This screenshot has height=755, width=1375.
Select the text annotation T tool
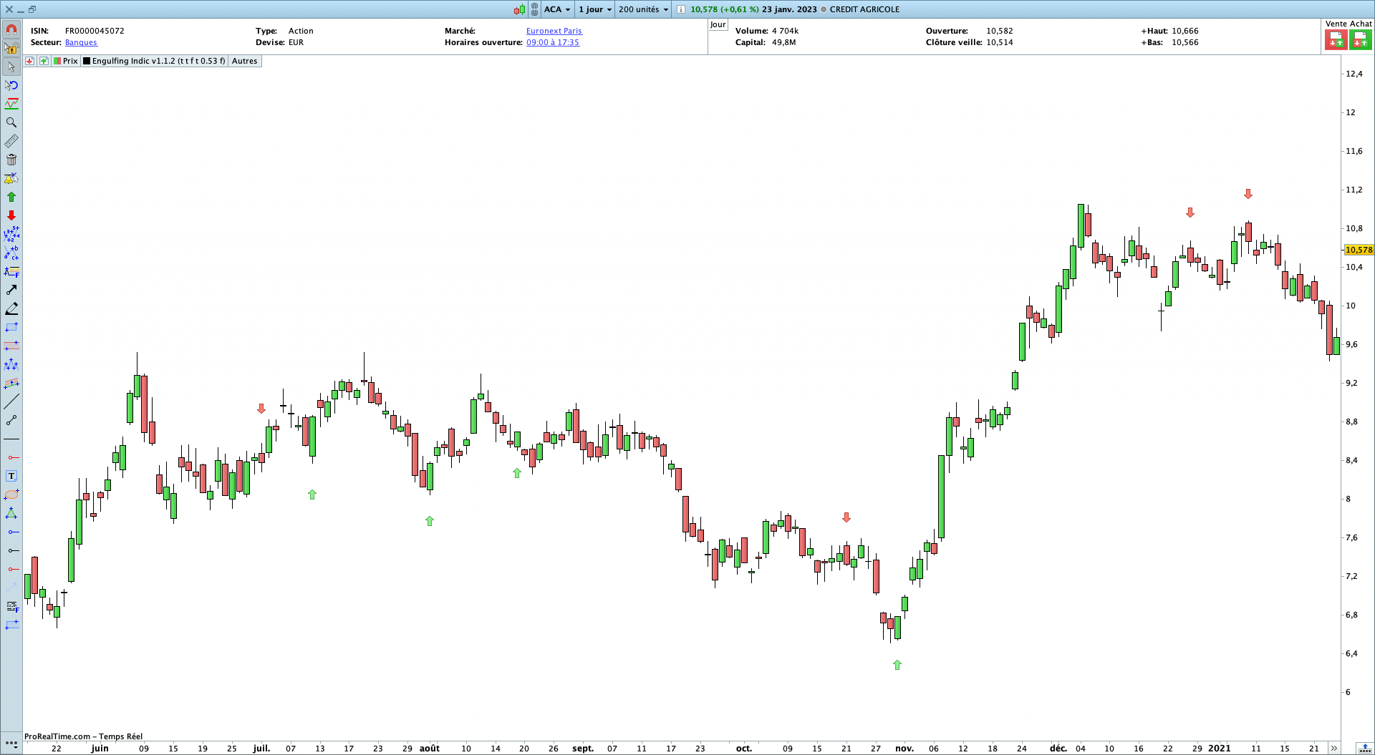click(11, 476)
